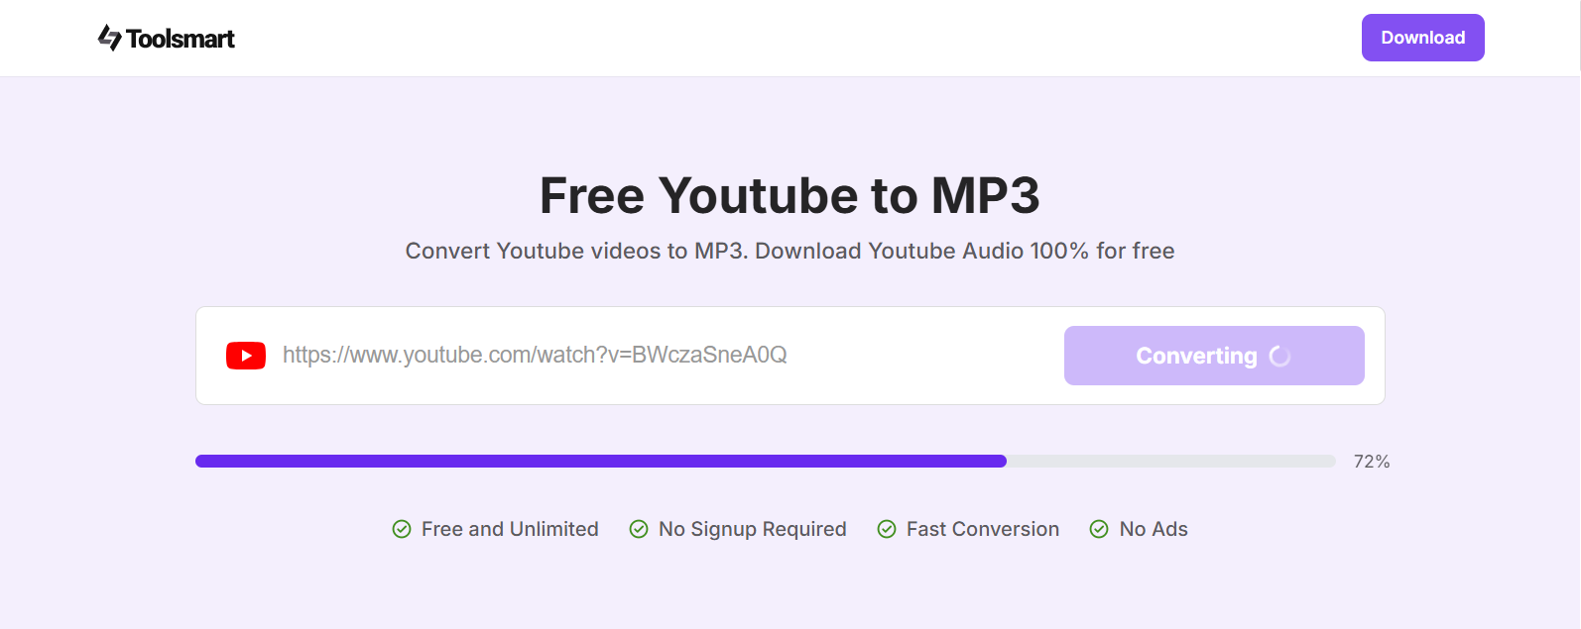Click the Toolsmart brand name text
The width and height of the screenshot is (1581, 629).
point(181,39)
